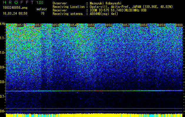Click the bright carrier signal line near 0.74 kHz
The height and width of the screenshot is (117, 185).
click(94, 91)
